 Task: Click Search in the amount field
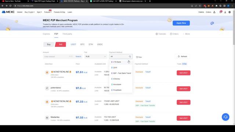pyautogui.click(x=78, y=56)
